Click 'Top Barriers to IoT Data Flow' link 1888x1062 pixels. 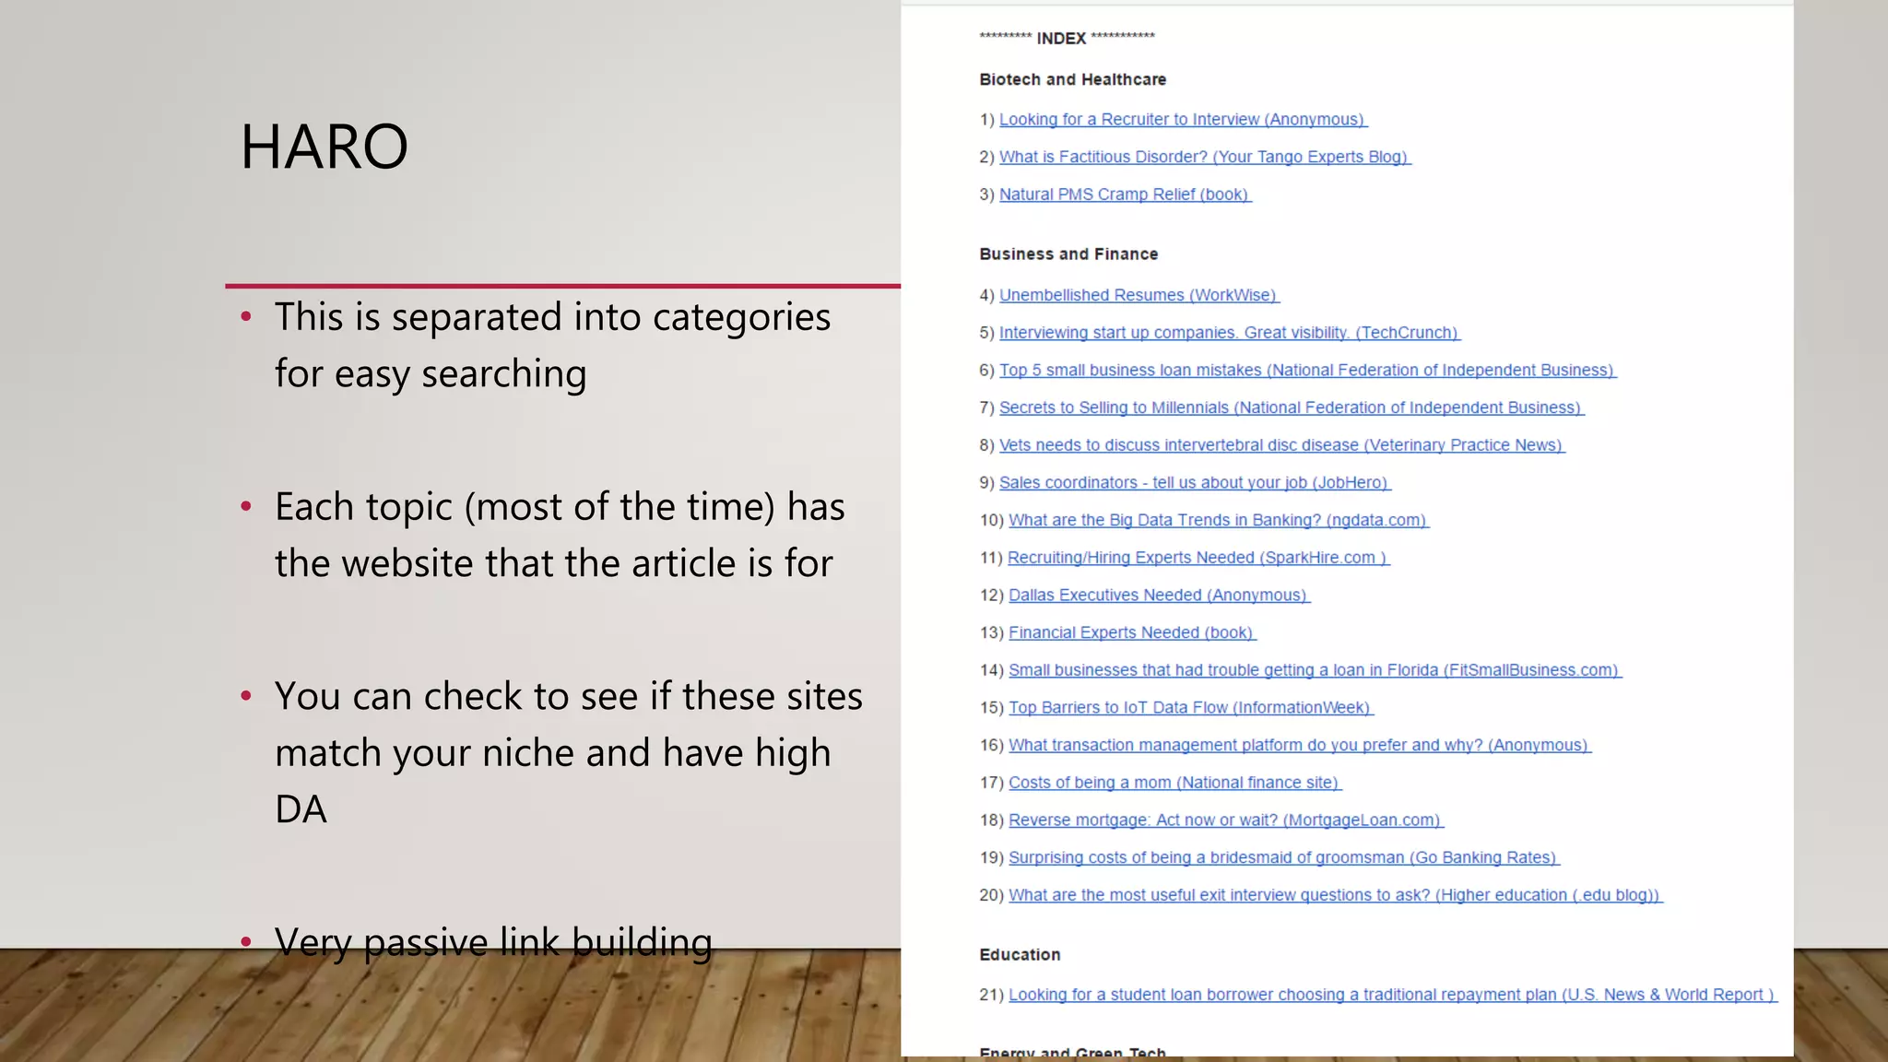[1191, 708]
